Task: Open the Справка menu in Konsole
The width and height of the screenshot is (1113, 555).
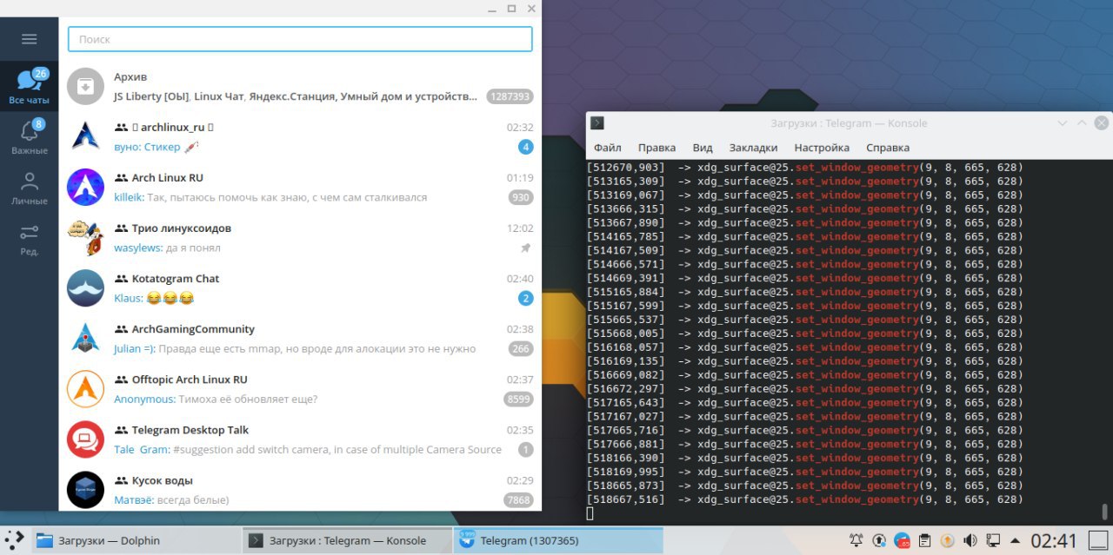Action: tap(888, 148)
